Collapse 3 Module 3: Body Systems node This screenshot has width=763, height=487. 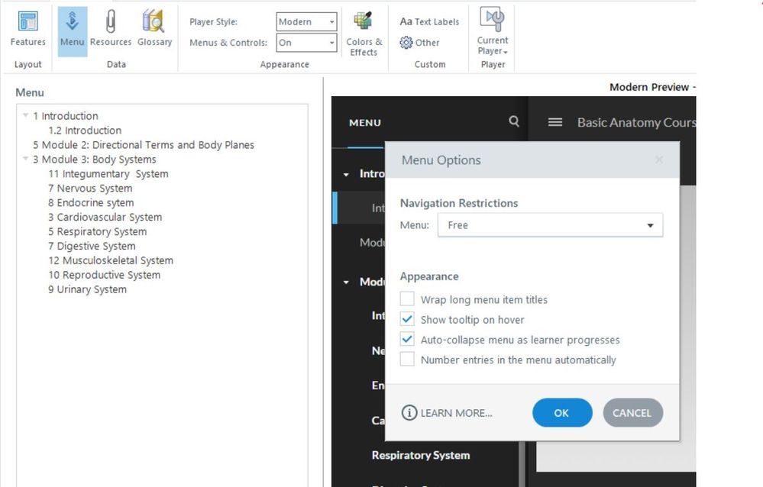click(25, 159)
